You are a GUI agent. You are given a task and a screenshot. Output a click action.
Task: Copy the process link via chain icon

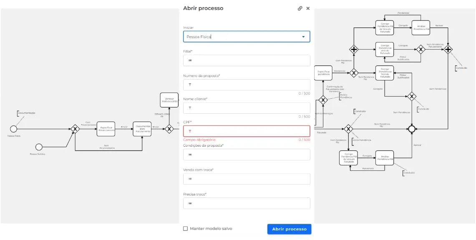[300, 8]
